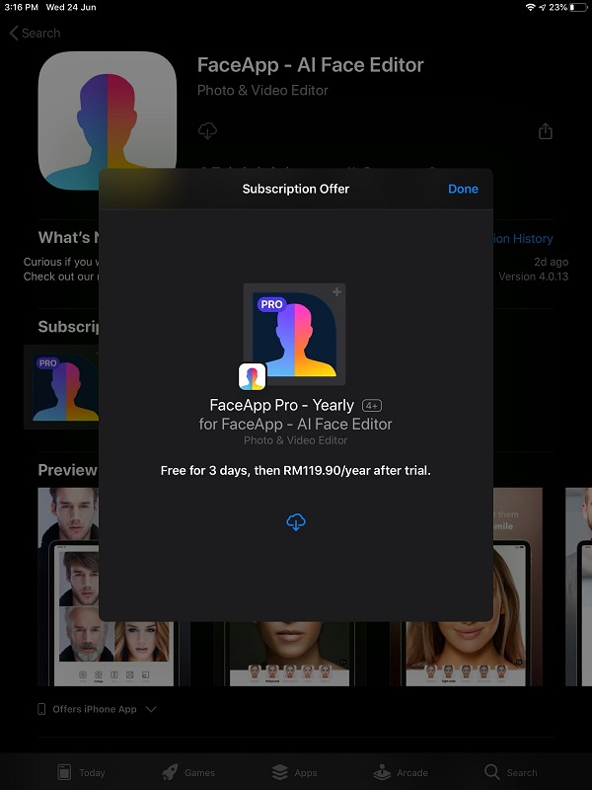The height and width of the screenshot is (790, 592).
Task: Click '2d ago' update date text
Action: pos(552,262)
